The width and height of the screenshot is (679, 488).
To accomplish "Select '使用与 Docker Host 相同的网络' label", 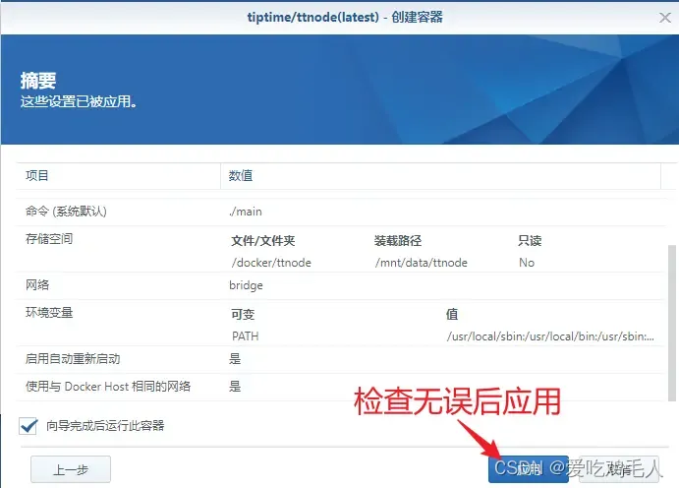I will (108, 386).
